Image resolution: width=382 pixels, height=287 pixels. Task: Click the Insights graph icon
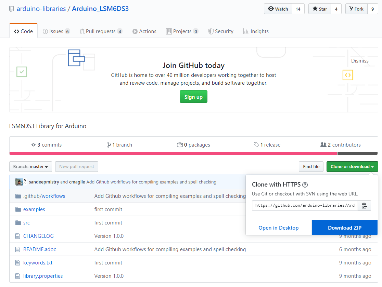246,31
